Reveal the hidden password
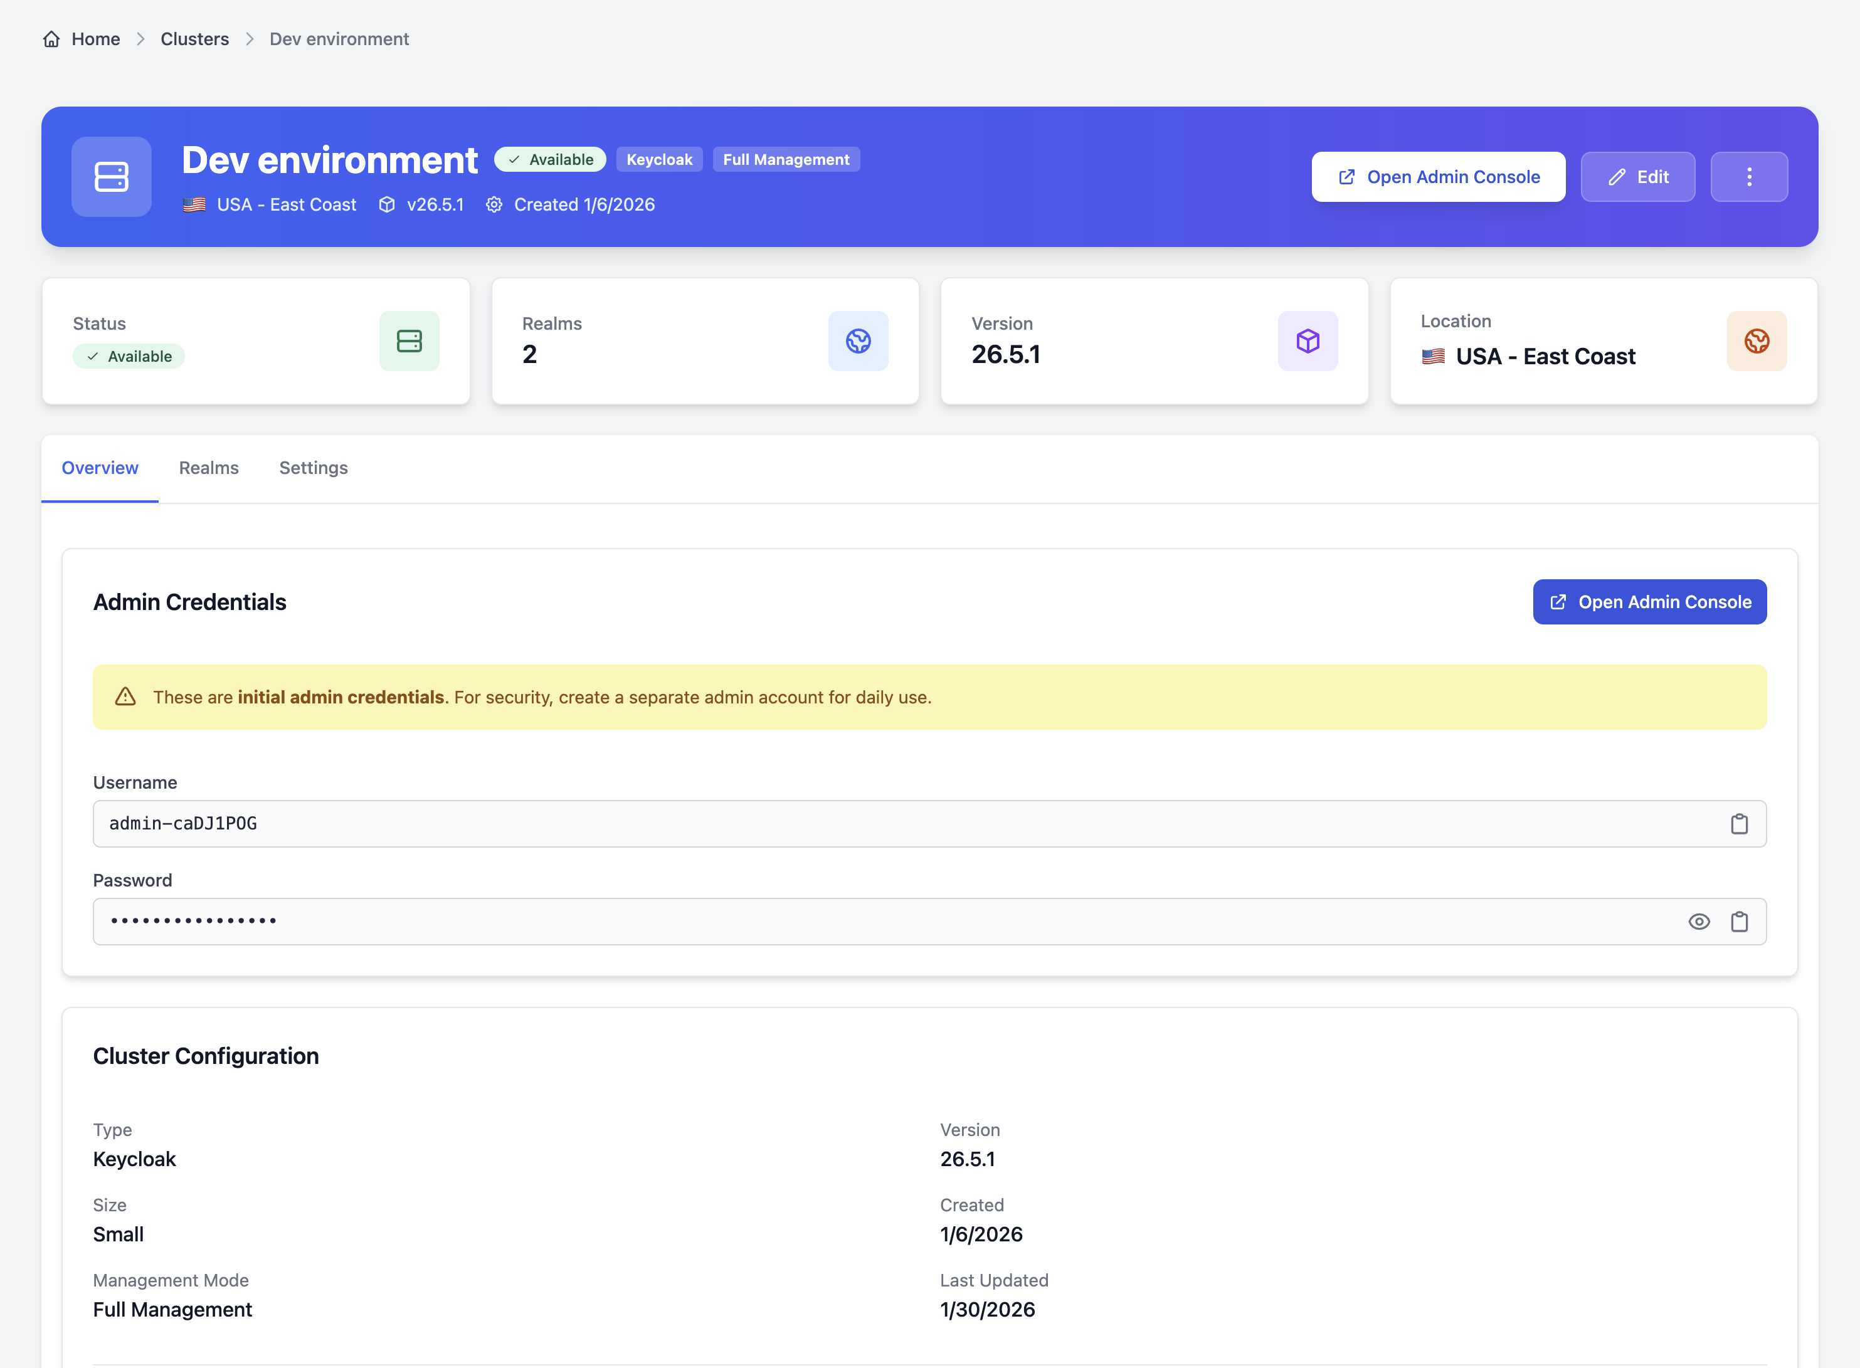The width and height of the screenshot is (1860, 1368). 1699,921
